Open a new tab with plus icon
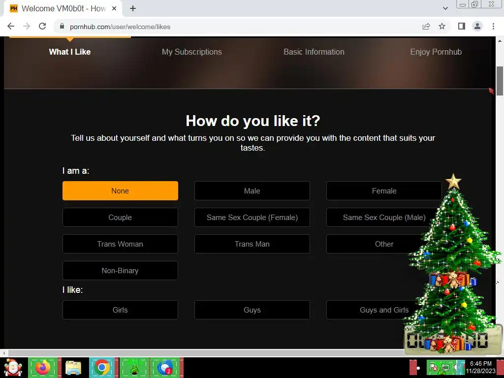Viewport: 504px width, 378px height. 133,9
